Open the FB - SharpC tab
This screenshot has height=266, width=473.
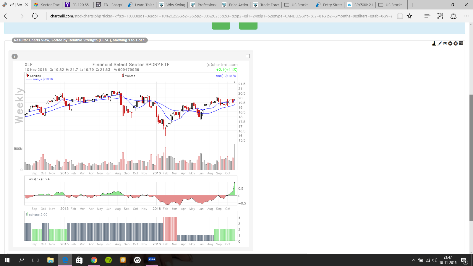click(x=109, y=5)
